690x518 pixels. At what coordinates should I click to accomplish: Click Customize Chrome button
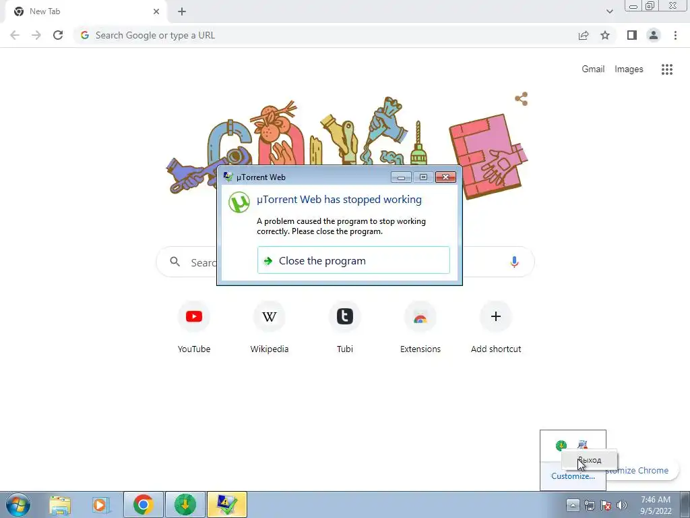pyautogui.click(x=641, y=470)
